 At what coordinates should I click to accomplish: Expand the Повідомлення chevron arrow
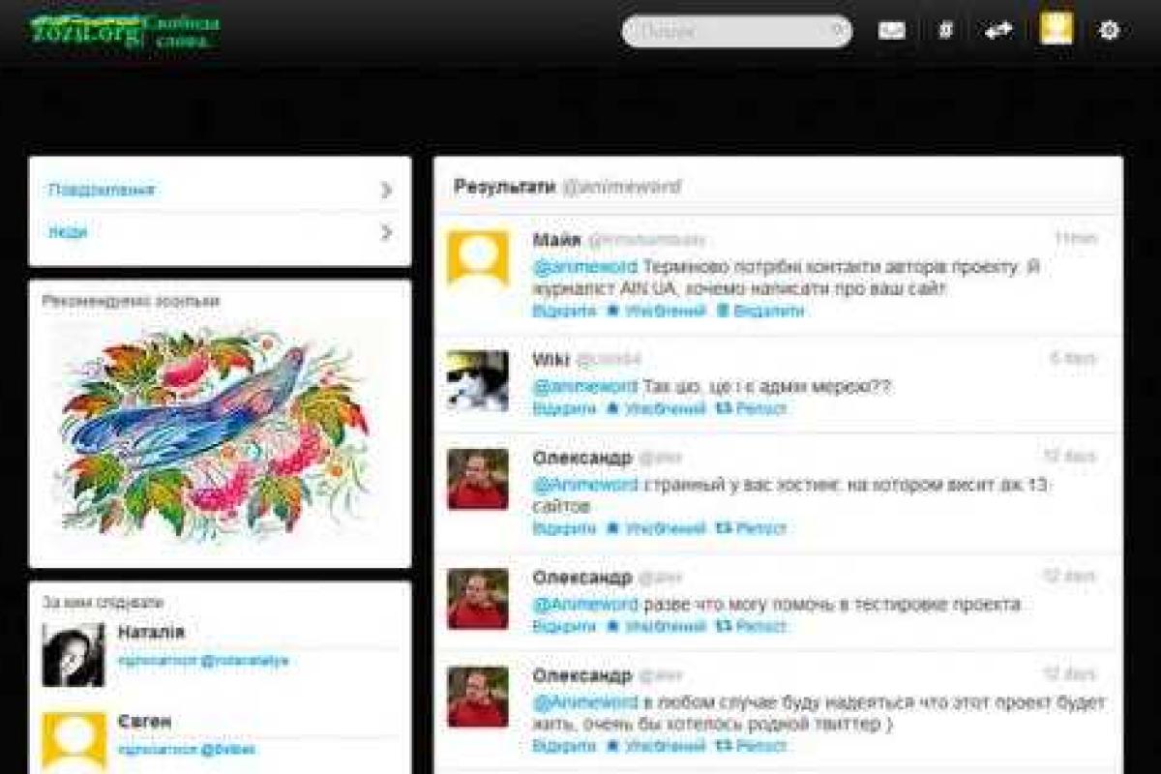[x=386, y=190]
